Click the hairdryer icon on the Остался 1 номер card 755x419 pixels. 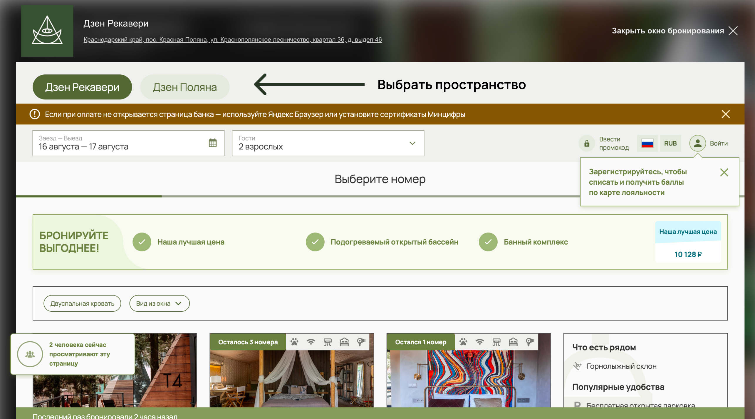pyautogui.click(x=530, y=342)
